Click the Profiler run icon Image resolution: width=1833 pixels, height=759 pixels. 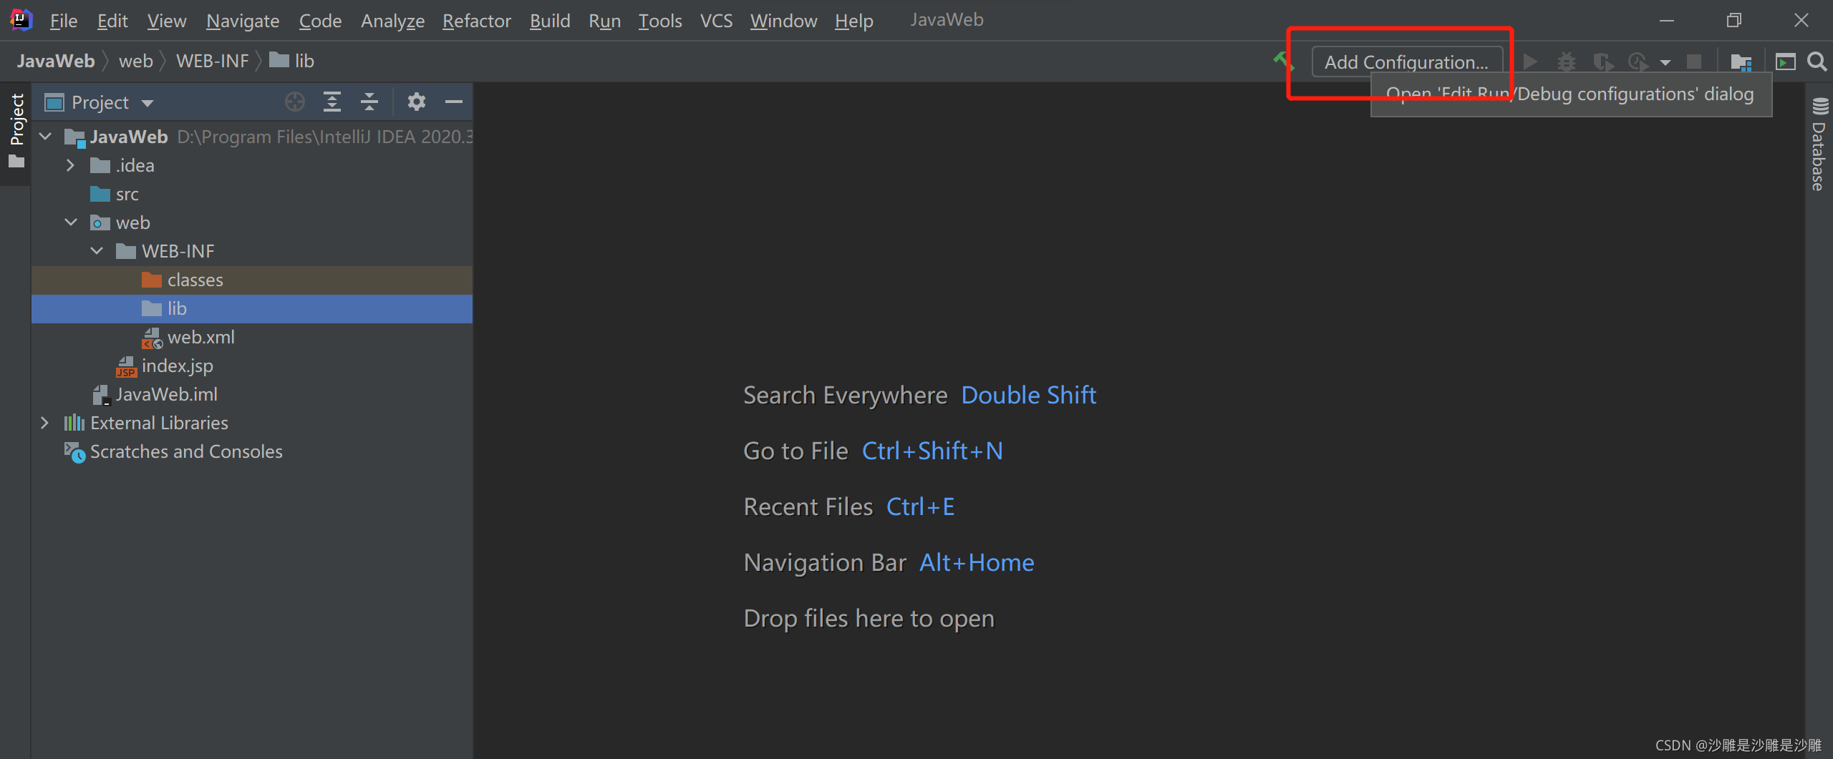[x=1638, y=62]
